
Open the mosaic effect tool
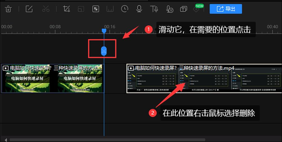(96, 9)
